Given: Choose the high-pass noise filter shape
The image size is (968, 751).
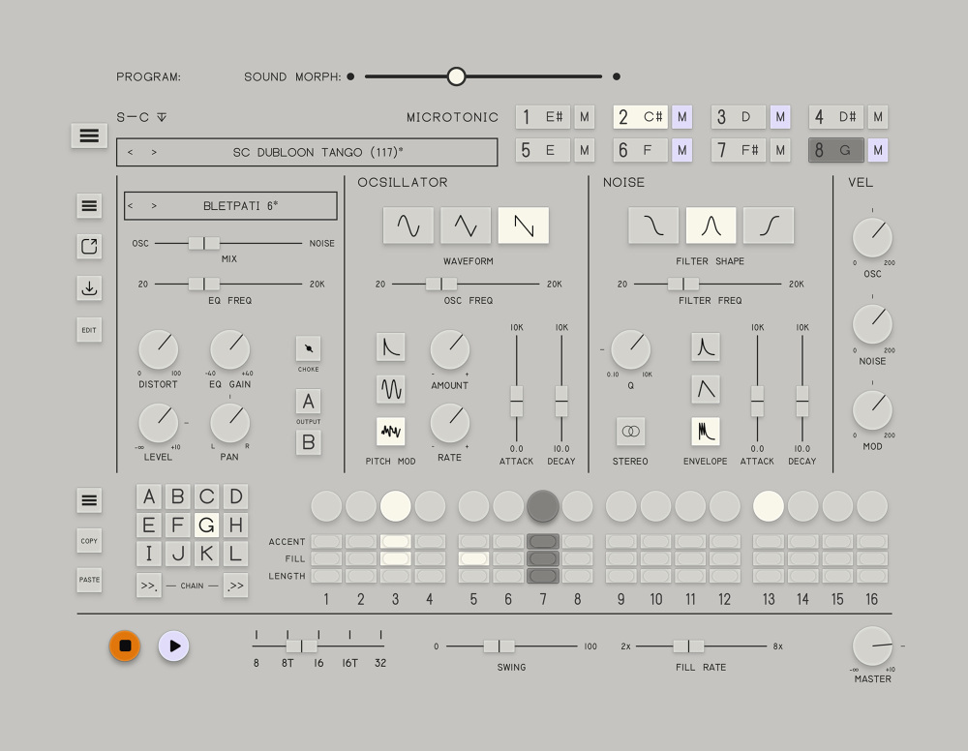Looking at the screenshot, I should (769, 225).
